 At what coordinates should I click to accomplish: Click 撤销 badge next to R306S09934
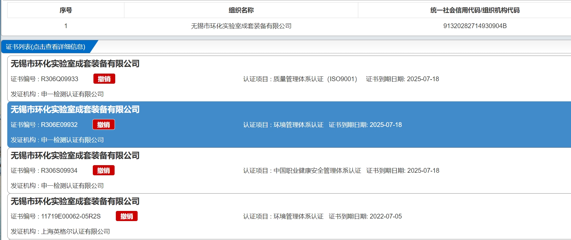(104, 171)
